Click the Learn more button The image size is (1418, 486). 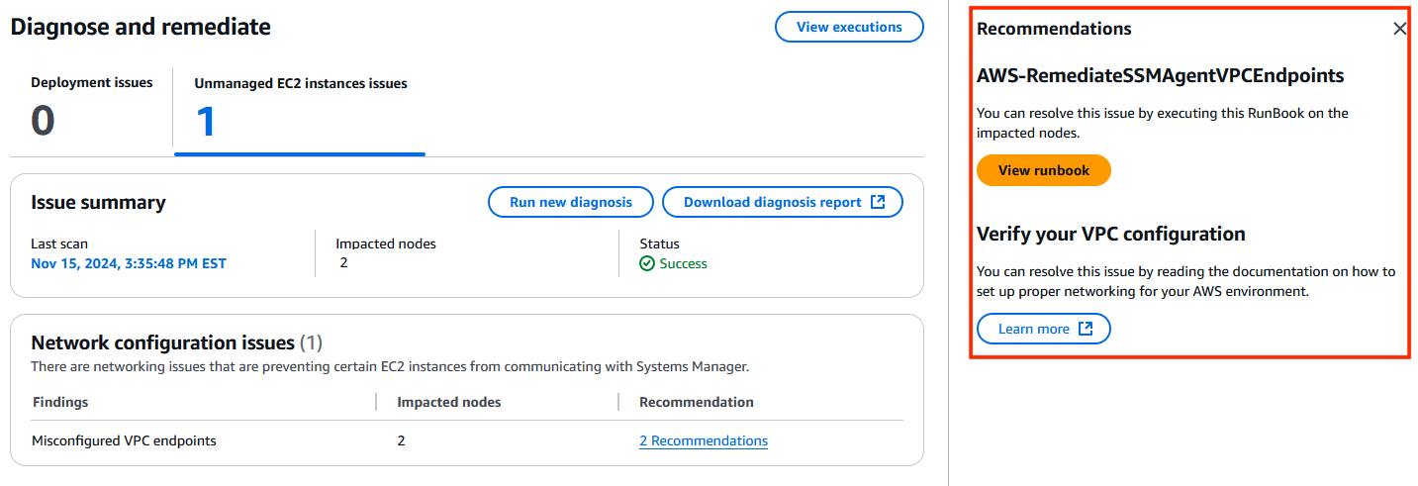pyautogui.click(x=1044, y=329)
